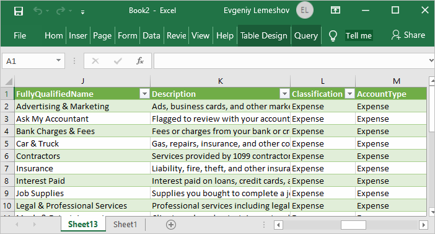The height and width of the screenshot is (234, 435).
Task: Open the Data ribbon tab
Action: click(151, 35)
